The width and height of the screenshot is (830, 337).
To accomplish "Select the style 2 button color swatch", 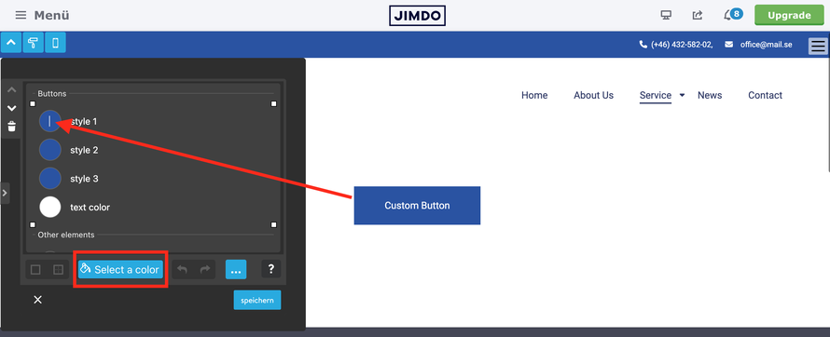I will click(x=50, y=150).
